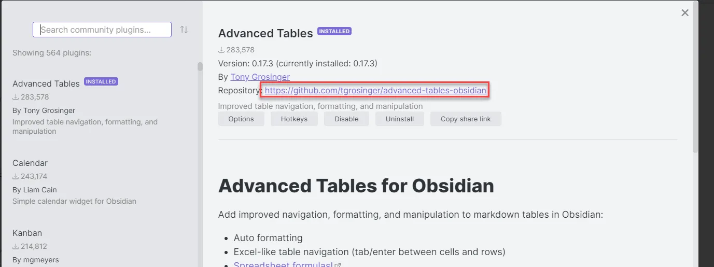Click the download icon beside Kanban's 214,812
Viewport: 714px width, 267px height.
16,246
